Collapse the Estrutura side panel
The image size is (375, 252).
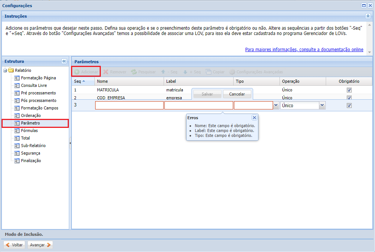click(x=64, y=61)
